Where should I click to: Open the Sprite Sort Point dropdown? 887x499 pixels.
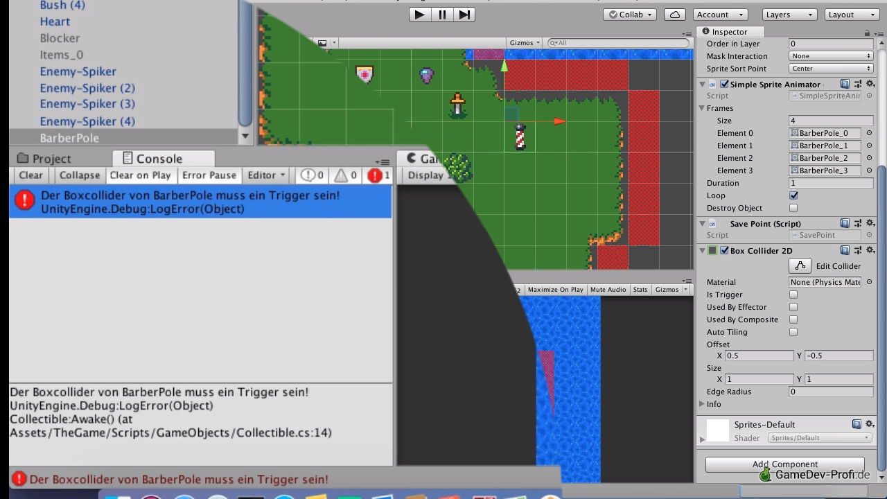click(831, 69)
